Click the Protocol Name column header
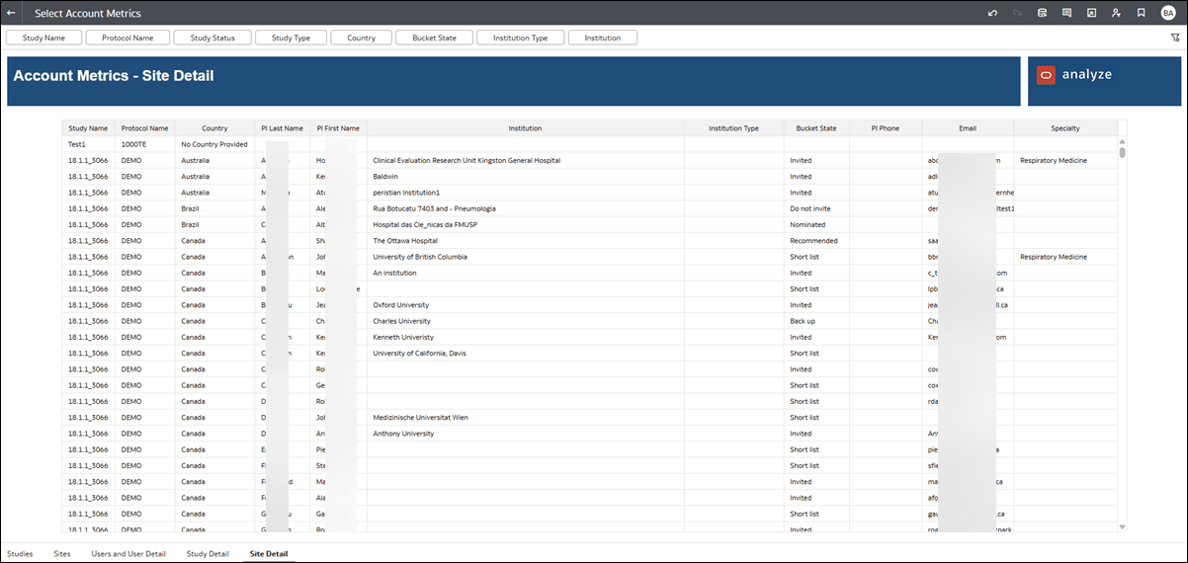The width and height of the screenshot is (1188, 563). [144, 128]
